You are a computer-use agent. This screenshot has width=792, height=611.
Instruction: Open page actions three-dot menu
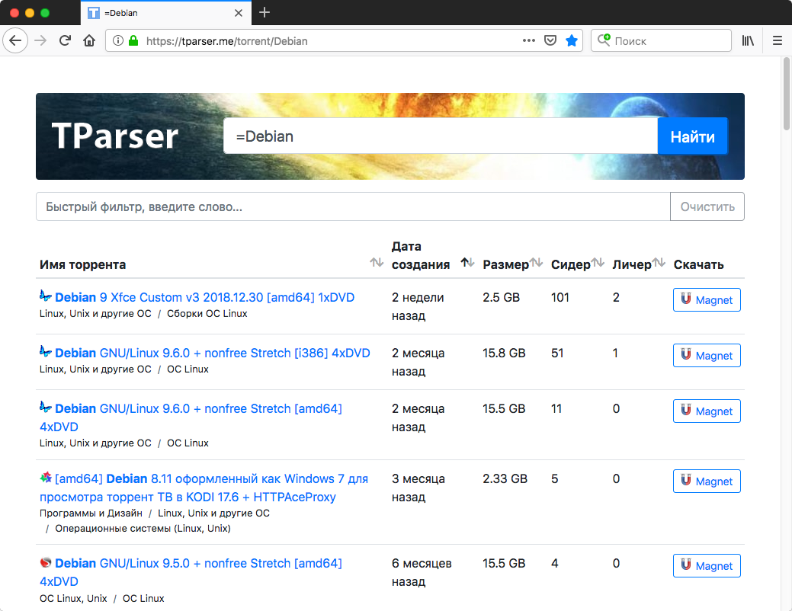click(x=529, y=40)
